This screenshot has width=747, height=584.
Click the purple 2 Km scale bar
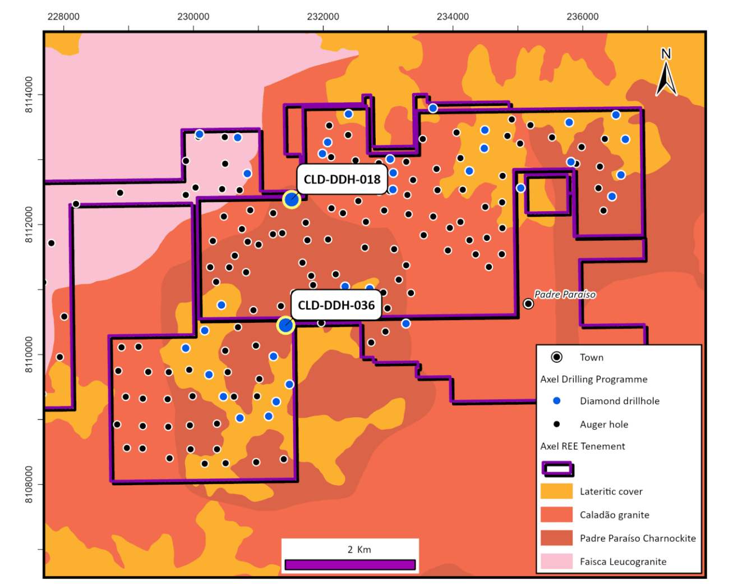pos(350,564)
